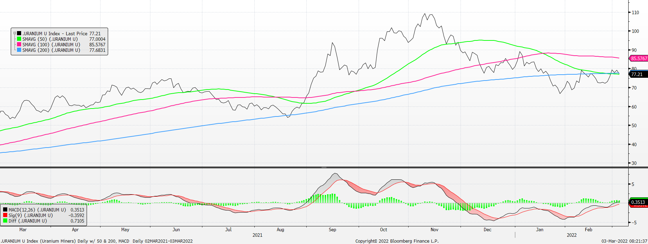Click the '.URANIUM U Index - Last Price' legend label
Screen dimensions: 648x244
55,34
